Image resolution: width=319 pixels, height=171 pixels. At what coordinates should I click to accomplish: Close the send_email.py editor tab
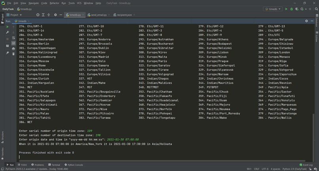109,15
